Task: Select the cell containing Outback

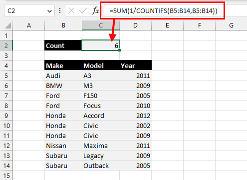Action: (x=101, y=165)
